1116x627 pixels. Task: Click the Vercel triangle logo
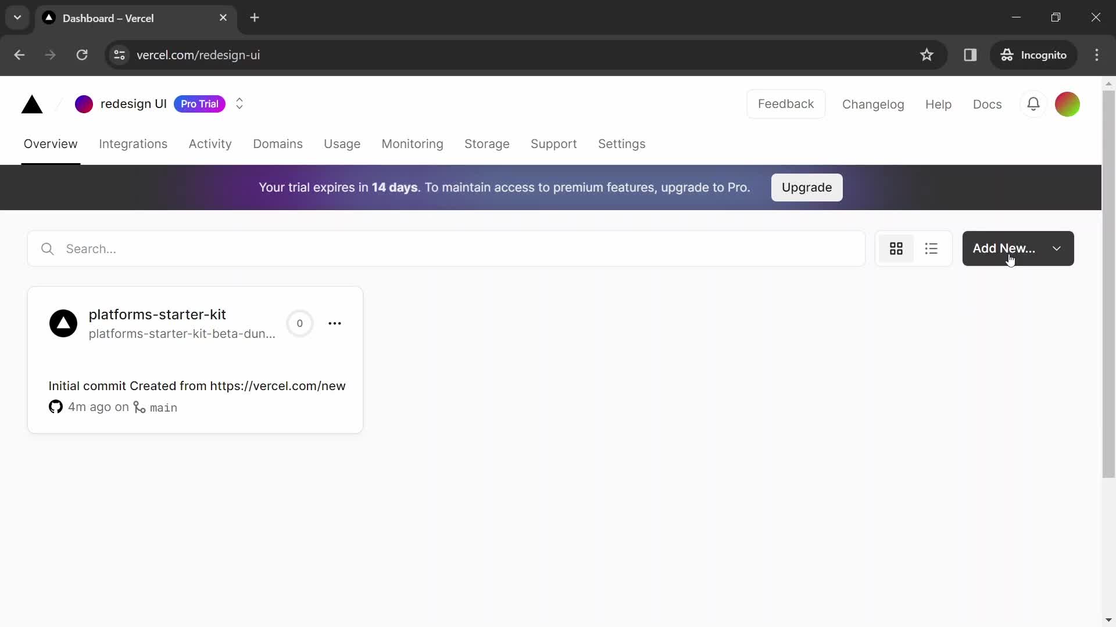coord(32,105)
